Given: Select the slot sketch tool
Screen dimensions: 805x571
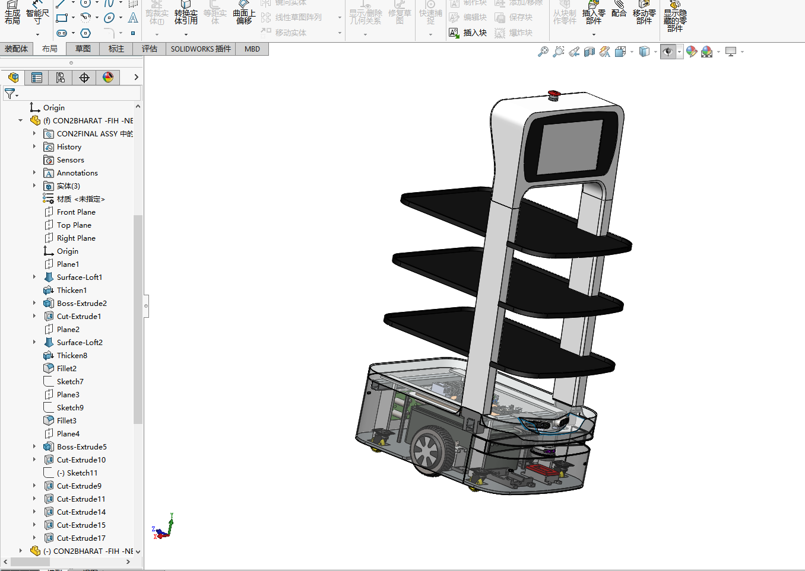Looking at the screenshot, I should [62, 33].
